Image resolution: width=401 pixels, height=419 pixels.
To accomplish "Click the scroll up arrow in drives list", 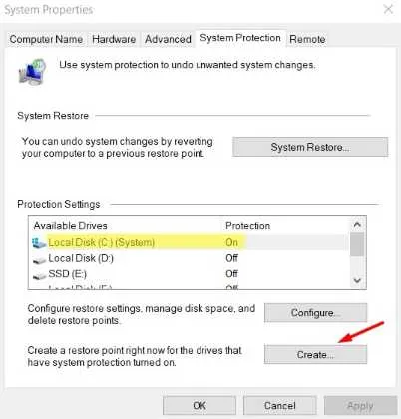I will point(357,225).
